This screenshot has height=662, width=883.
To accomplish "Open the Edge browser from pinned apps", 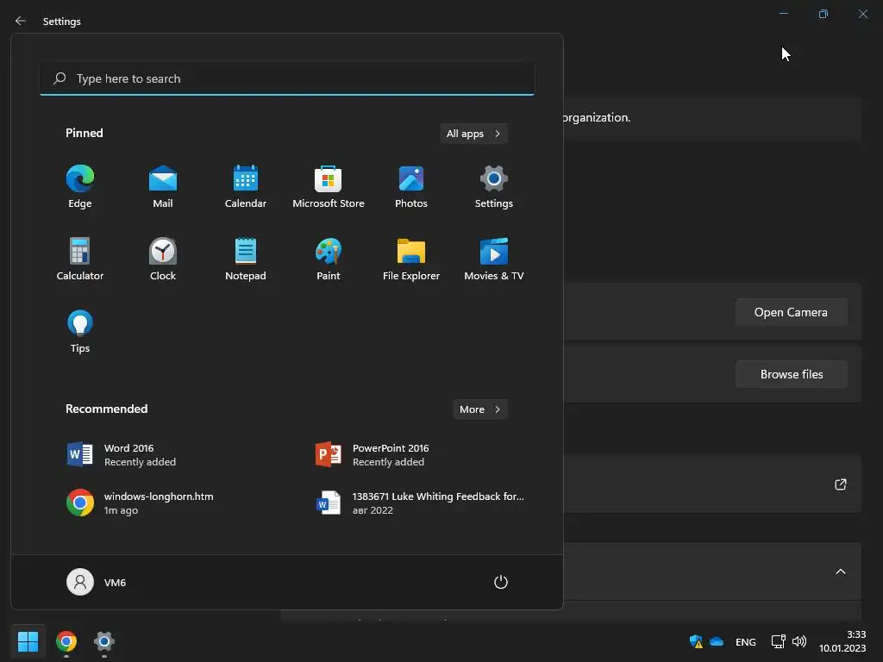I will (x=80, y=186).
